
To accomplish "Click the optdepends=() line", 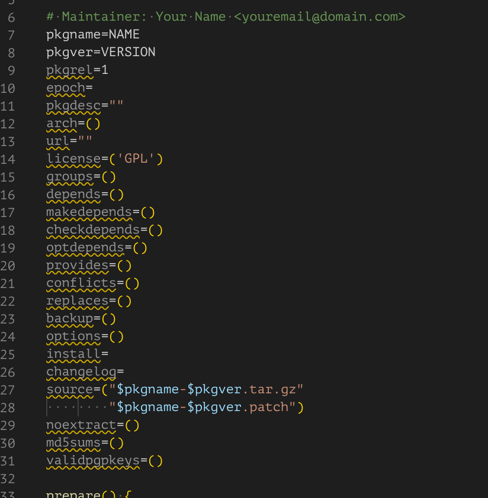I will (97, 248).
